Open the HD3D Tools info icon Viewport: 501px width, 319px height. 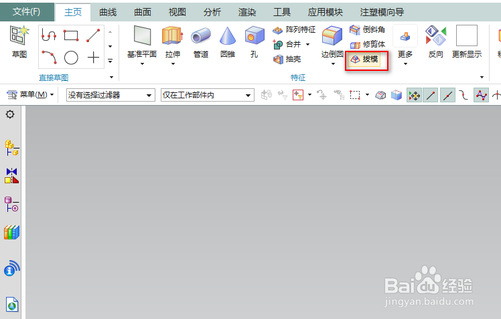point(12,268)
